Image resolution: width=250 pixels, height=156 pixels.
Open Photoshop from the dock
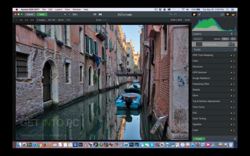click(132, 145)
